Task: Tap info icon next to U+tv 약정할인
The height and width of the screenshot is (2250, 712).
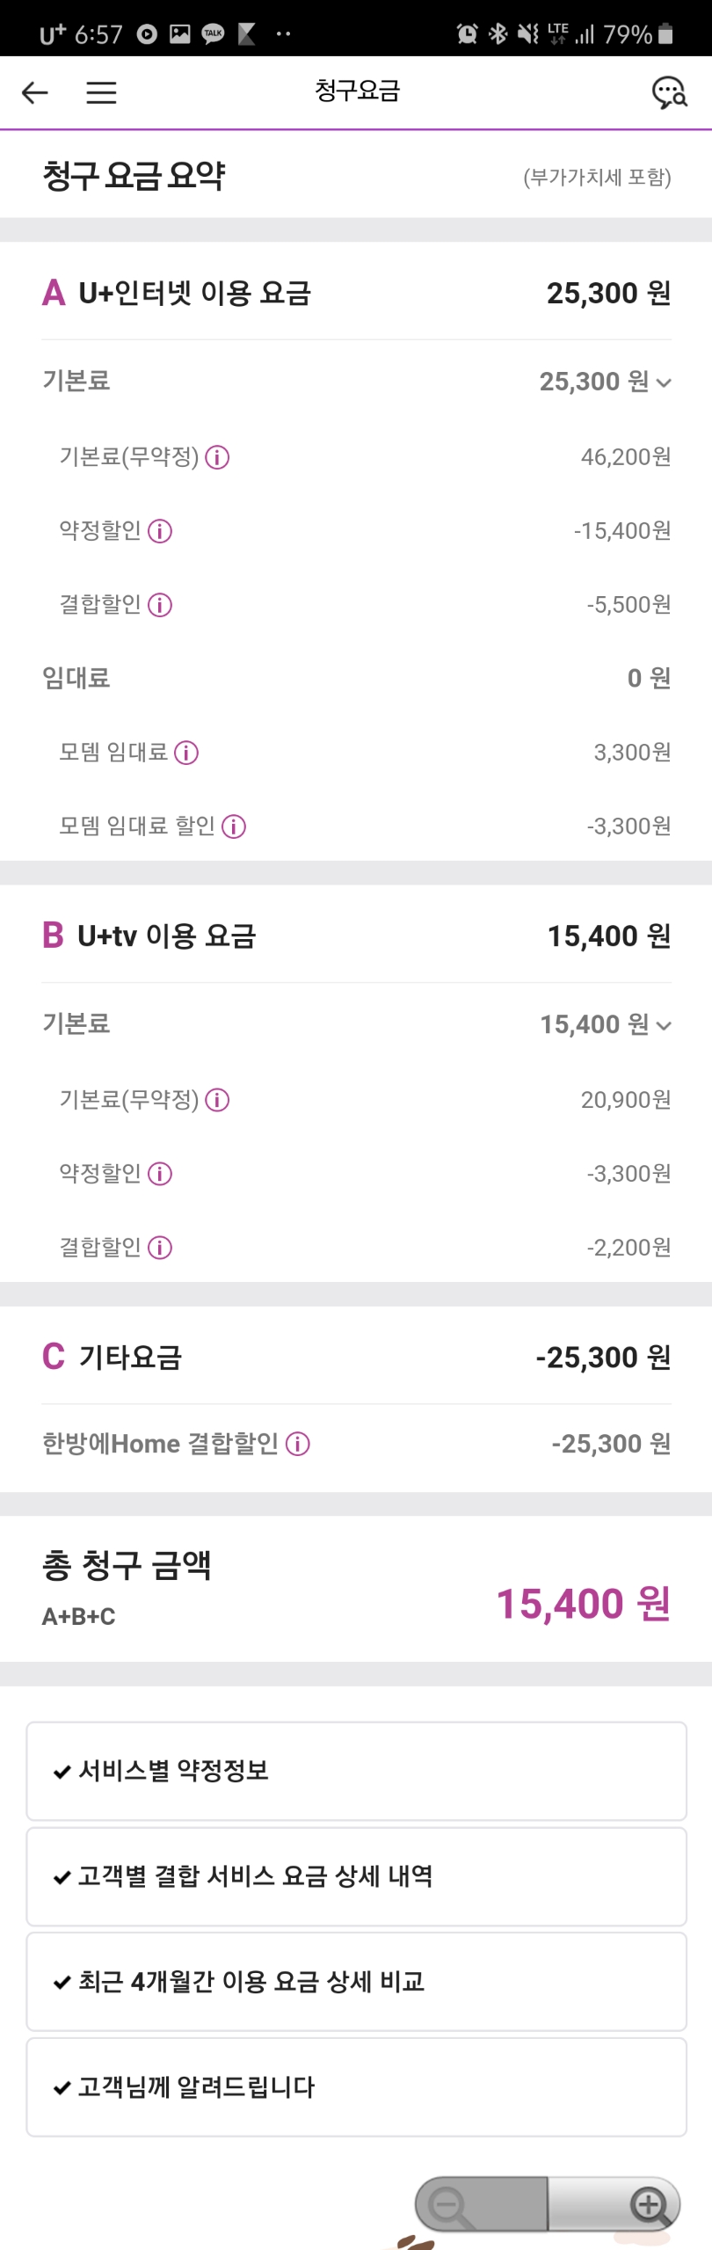Action: [160, 1174]
